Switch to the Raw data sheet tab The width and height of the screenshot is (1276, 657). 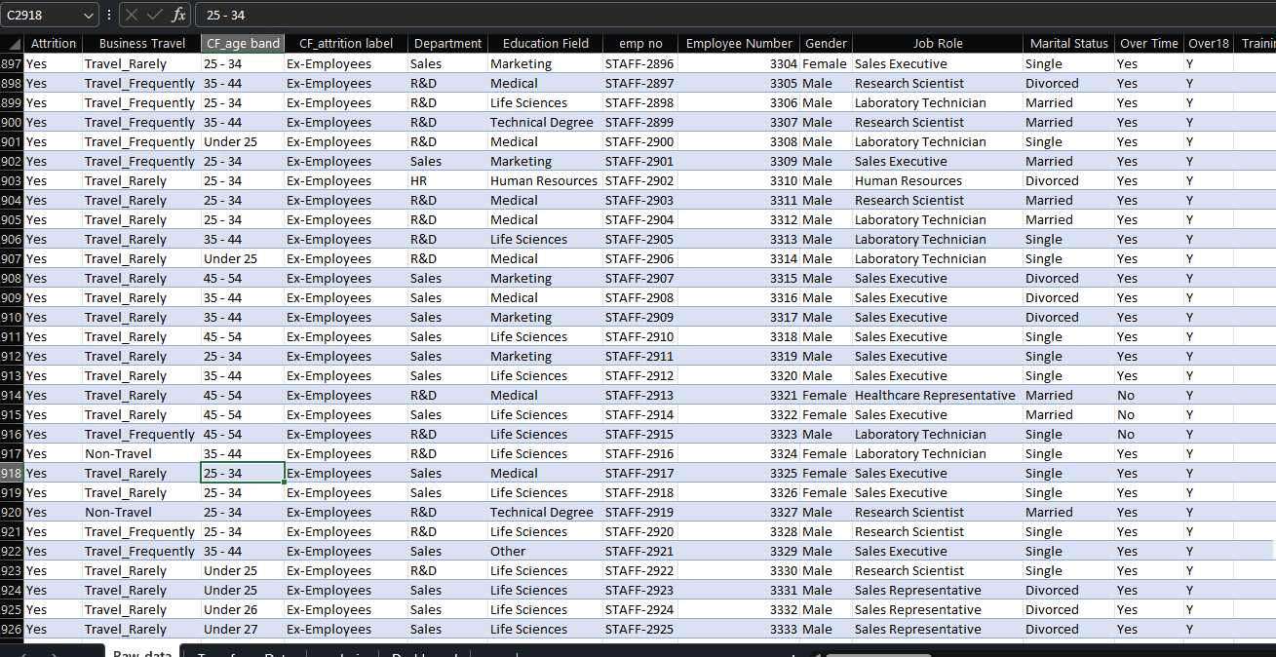tap(142, 652)
